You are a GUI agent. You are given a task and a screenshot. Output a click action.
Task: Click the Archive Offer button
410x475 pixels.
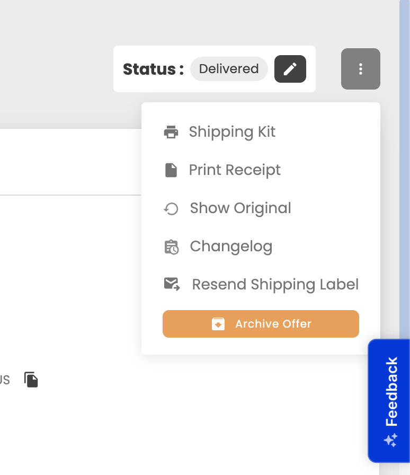(x=261, y=324)
